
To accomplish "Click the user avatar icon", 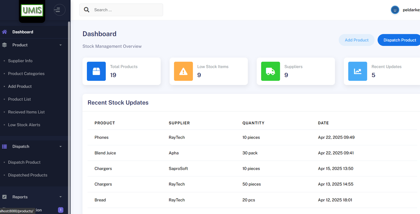I will click(395, 10).
